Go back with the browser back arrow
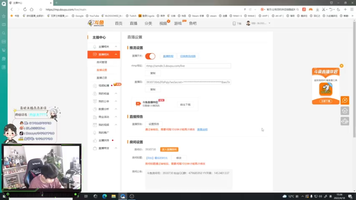 [12, 9]
